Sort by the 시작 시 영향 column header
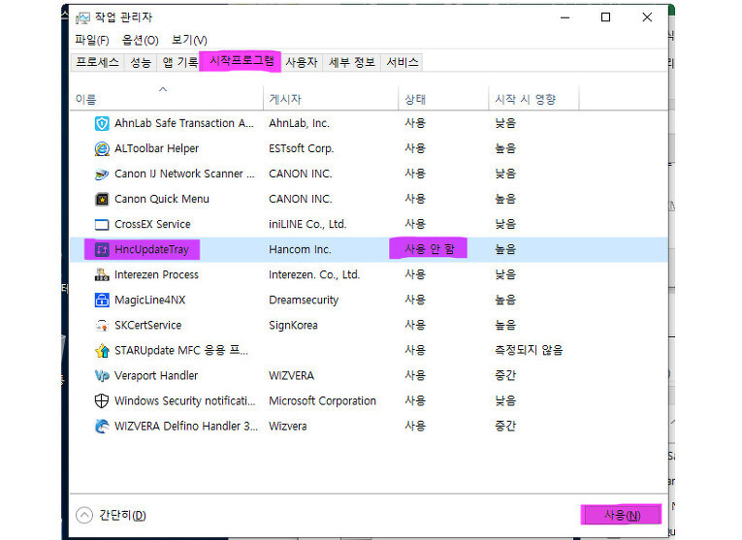The image size is (742, 540). (x=533, y=99)
